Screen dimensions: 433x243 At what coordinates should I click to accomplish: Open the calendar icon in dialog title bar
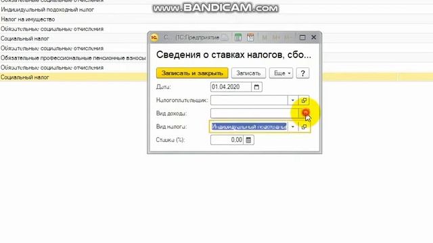[250, 37]
